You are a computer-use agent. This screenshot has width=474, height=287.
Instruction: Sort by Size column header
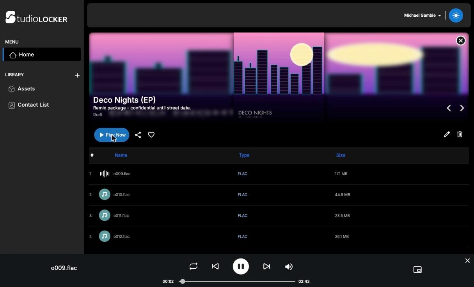pos(341,155)
